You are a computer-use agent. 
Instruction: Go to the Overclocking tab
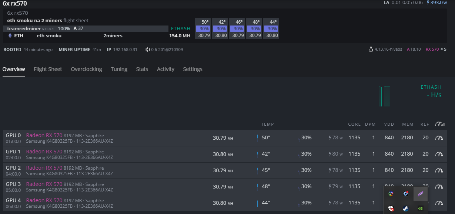[x=86, y=69]
